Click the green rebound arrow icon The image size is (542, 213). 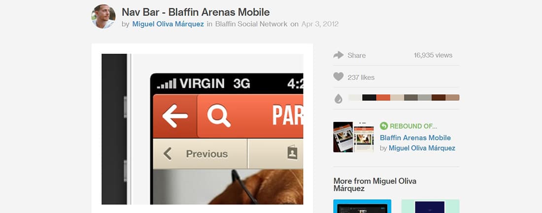point(384,126)
